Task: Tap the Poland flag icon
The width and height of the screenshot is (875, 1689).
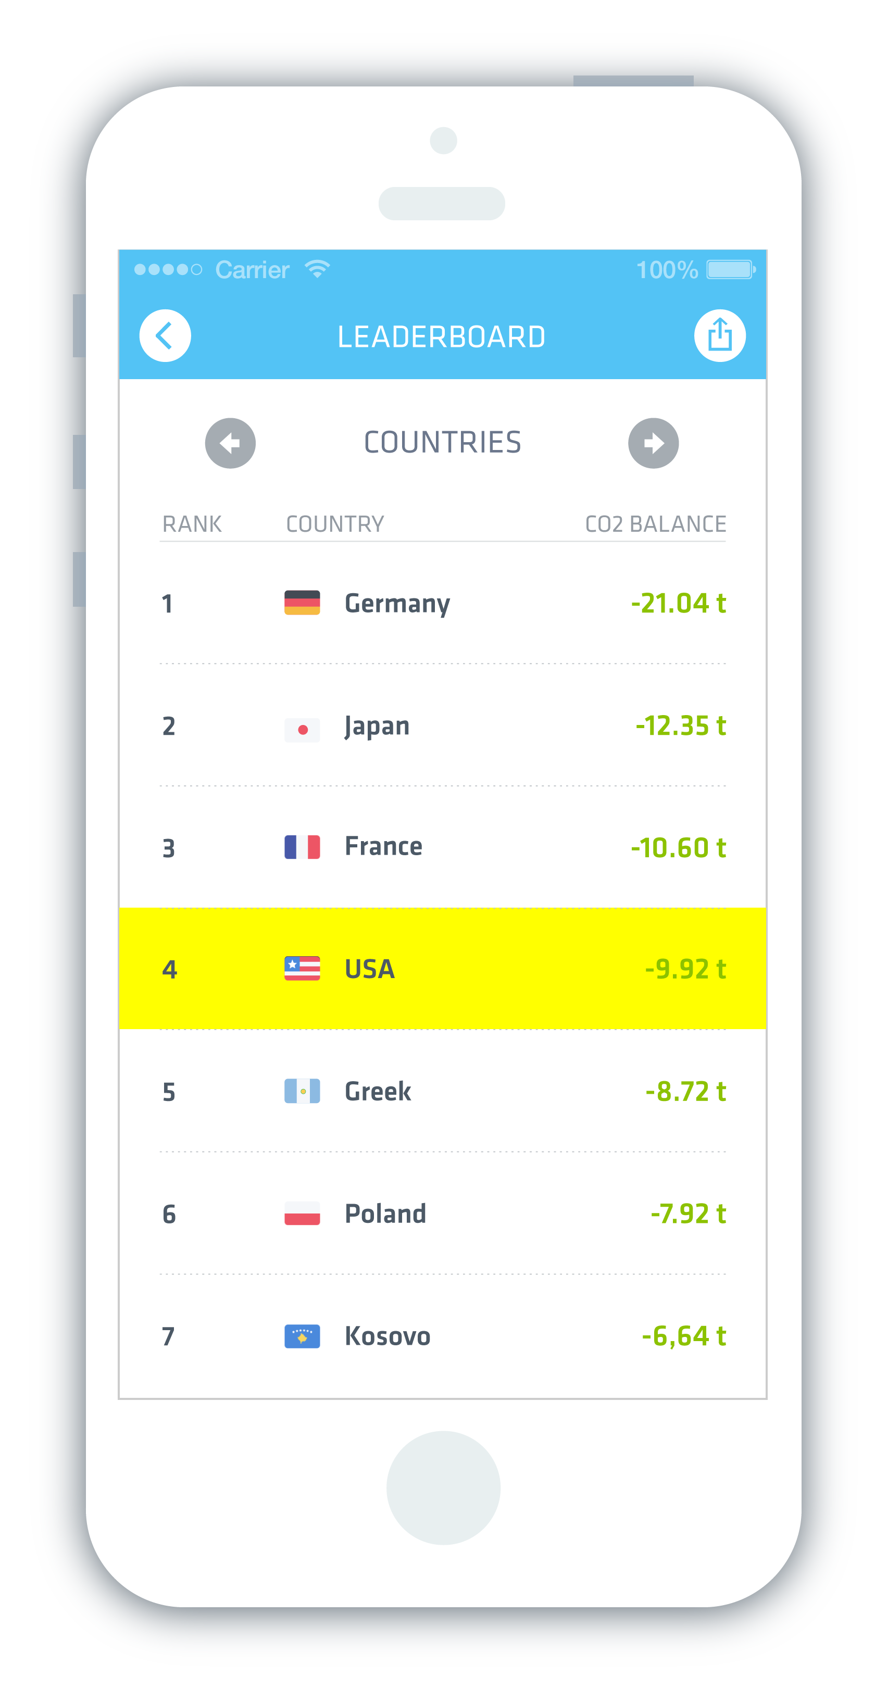Action: pos(302,1213)
